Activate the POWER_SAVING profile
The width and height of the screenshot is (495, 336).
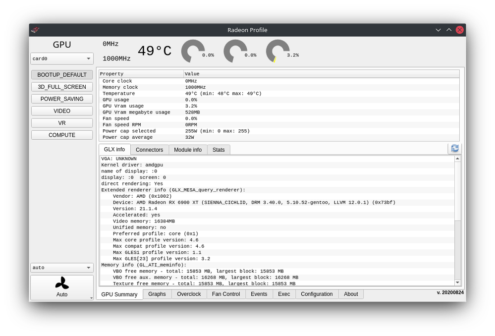click(x=62, y=99)
